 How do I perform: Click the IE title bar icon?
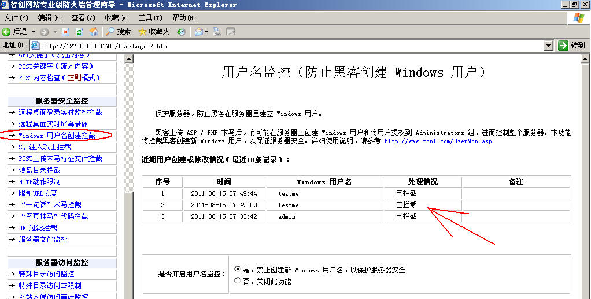[x=5, y=5]
